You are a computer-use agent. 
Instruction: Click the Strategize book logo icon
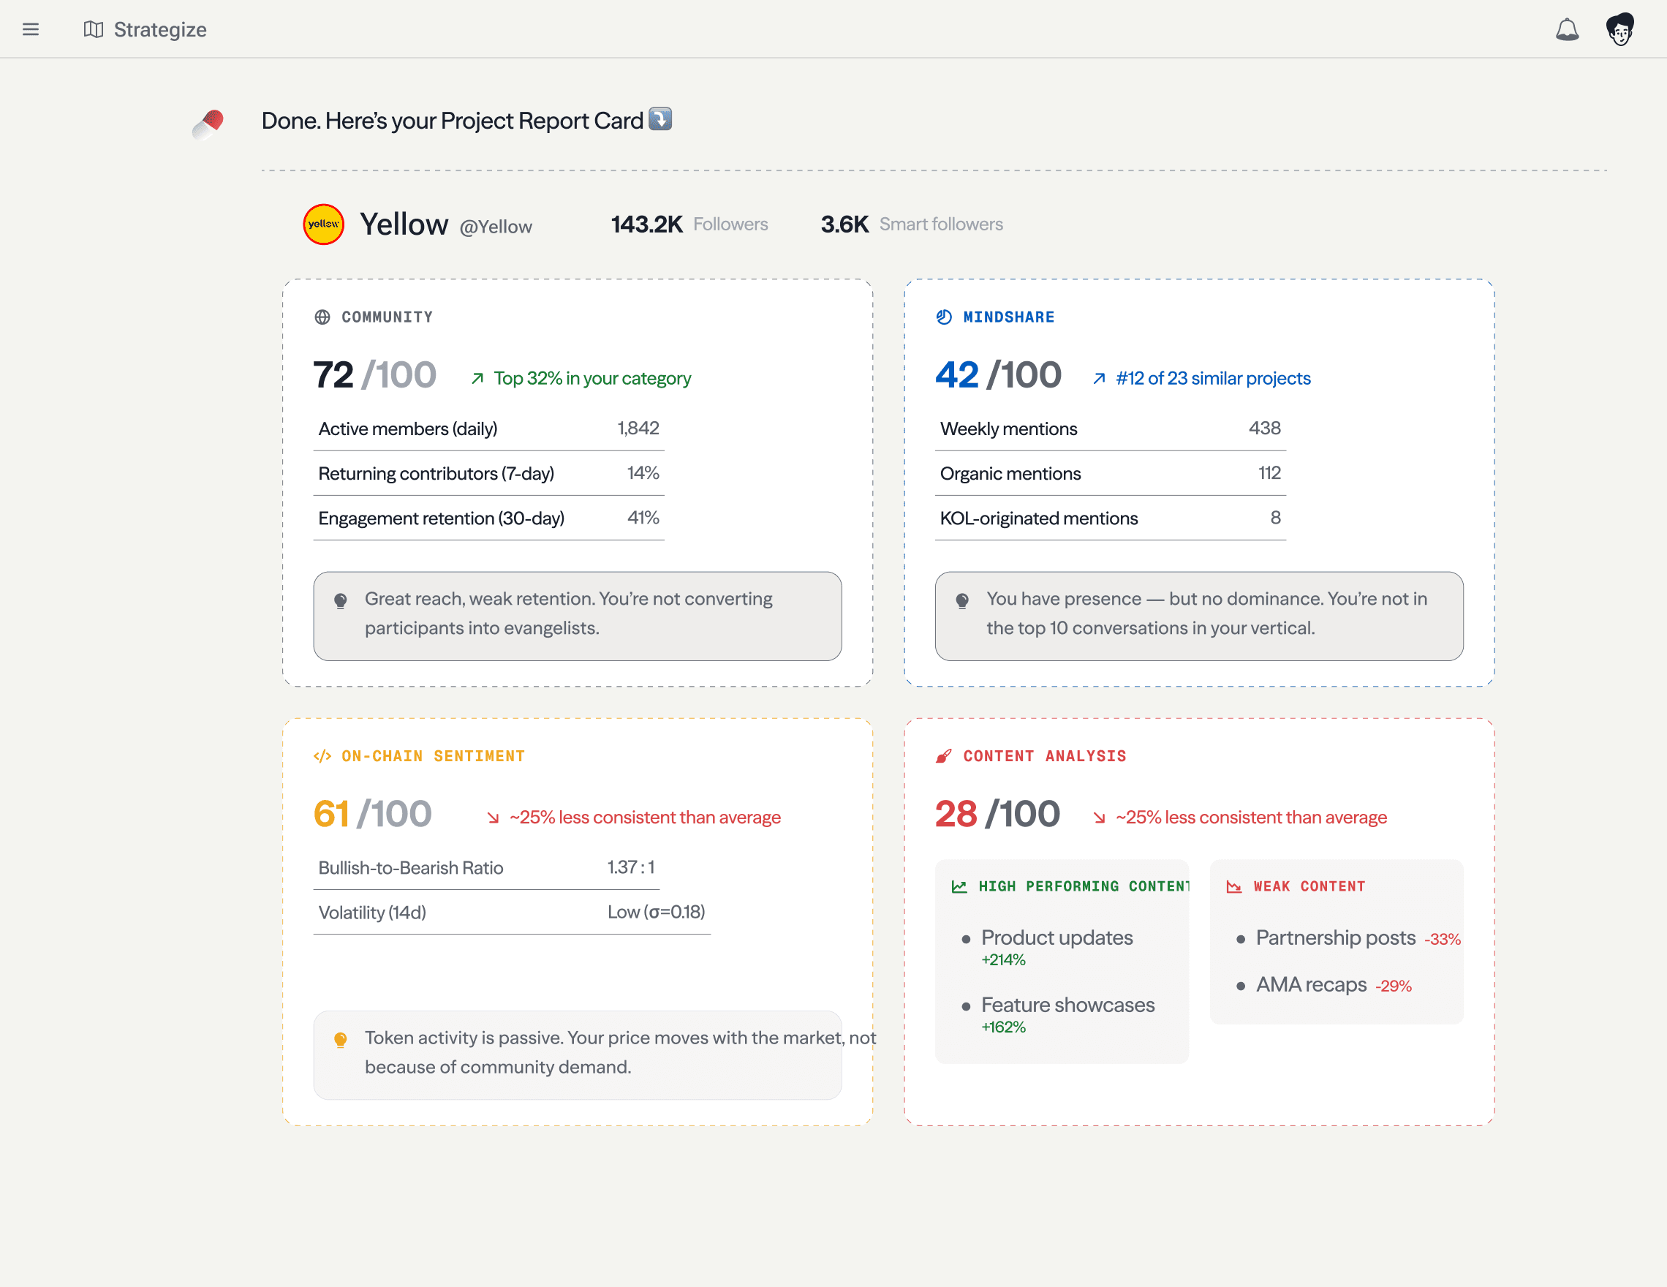pyautogui.click(x=93, y=29)
